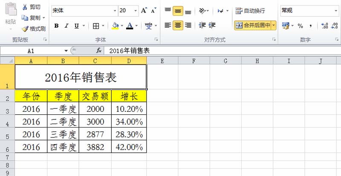Toggle bold formatting

tap(56, 26)
